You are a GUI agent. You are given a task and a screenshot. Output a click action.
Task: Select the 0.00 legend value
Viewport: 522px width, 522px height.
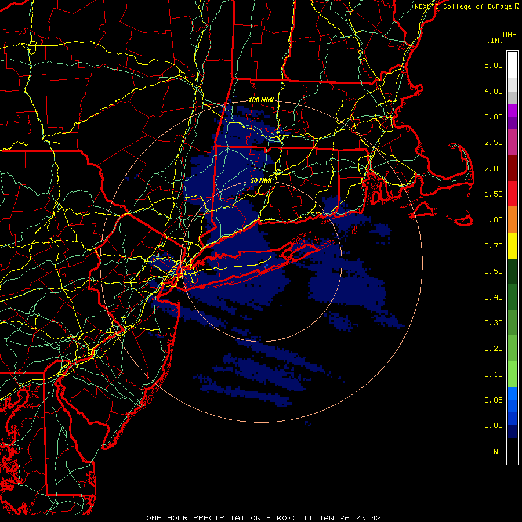494,426
